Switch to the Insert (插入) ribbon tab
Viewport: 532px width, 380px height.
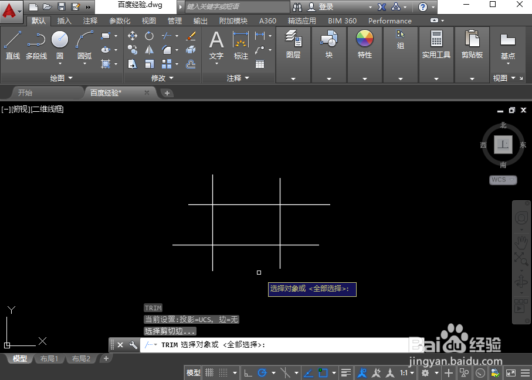[x=64, y=21]
